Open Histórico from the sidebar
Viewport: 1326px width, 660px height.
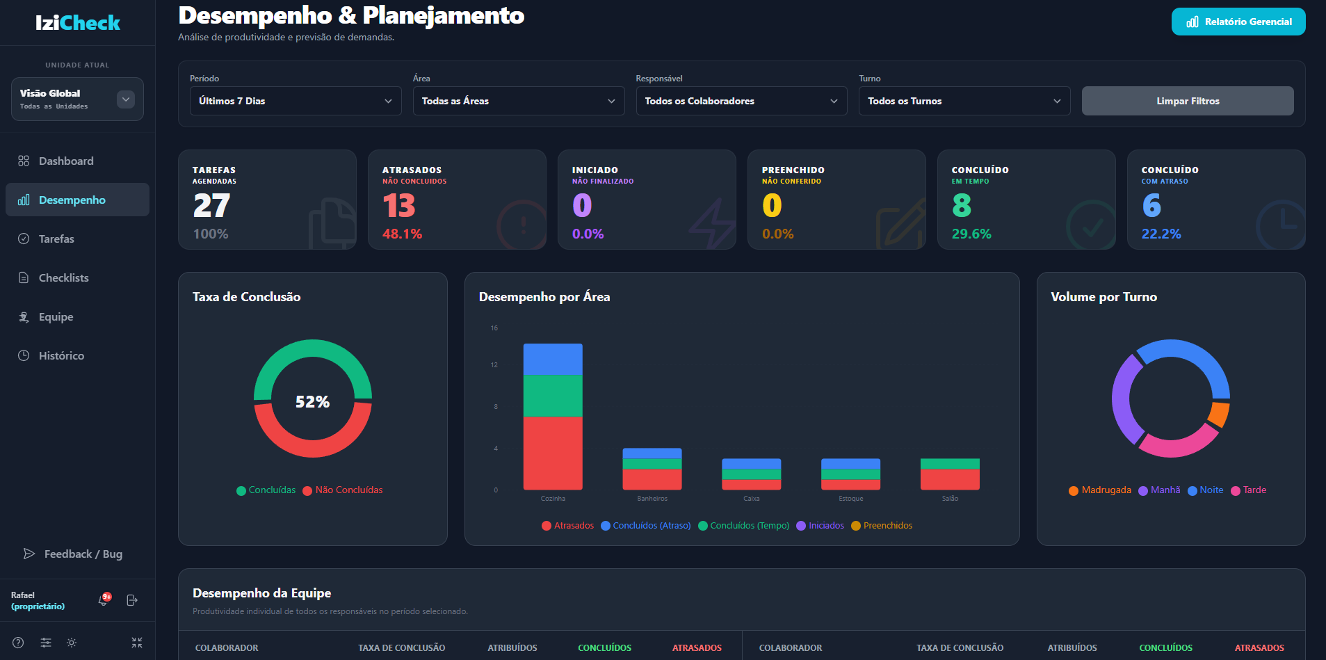click(77, 355)
